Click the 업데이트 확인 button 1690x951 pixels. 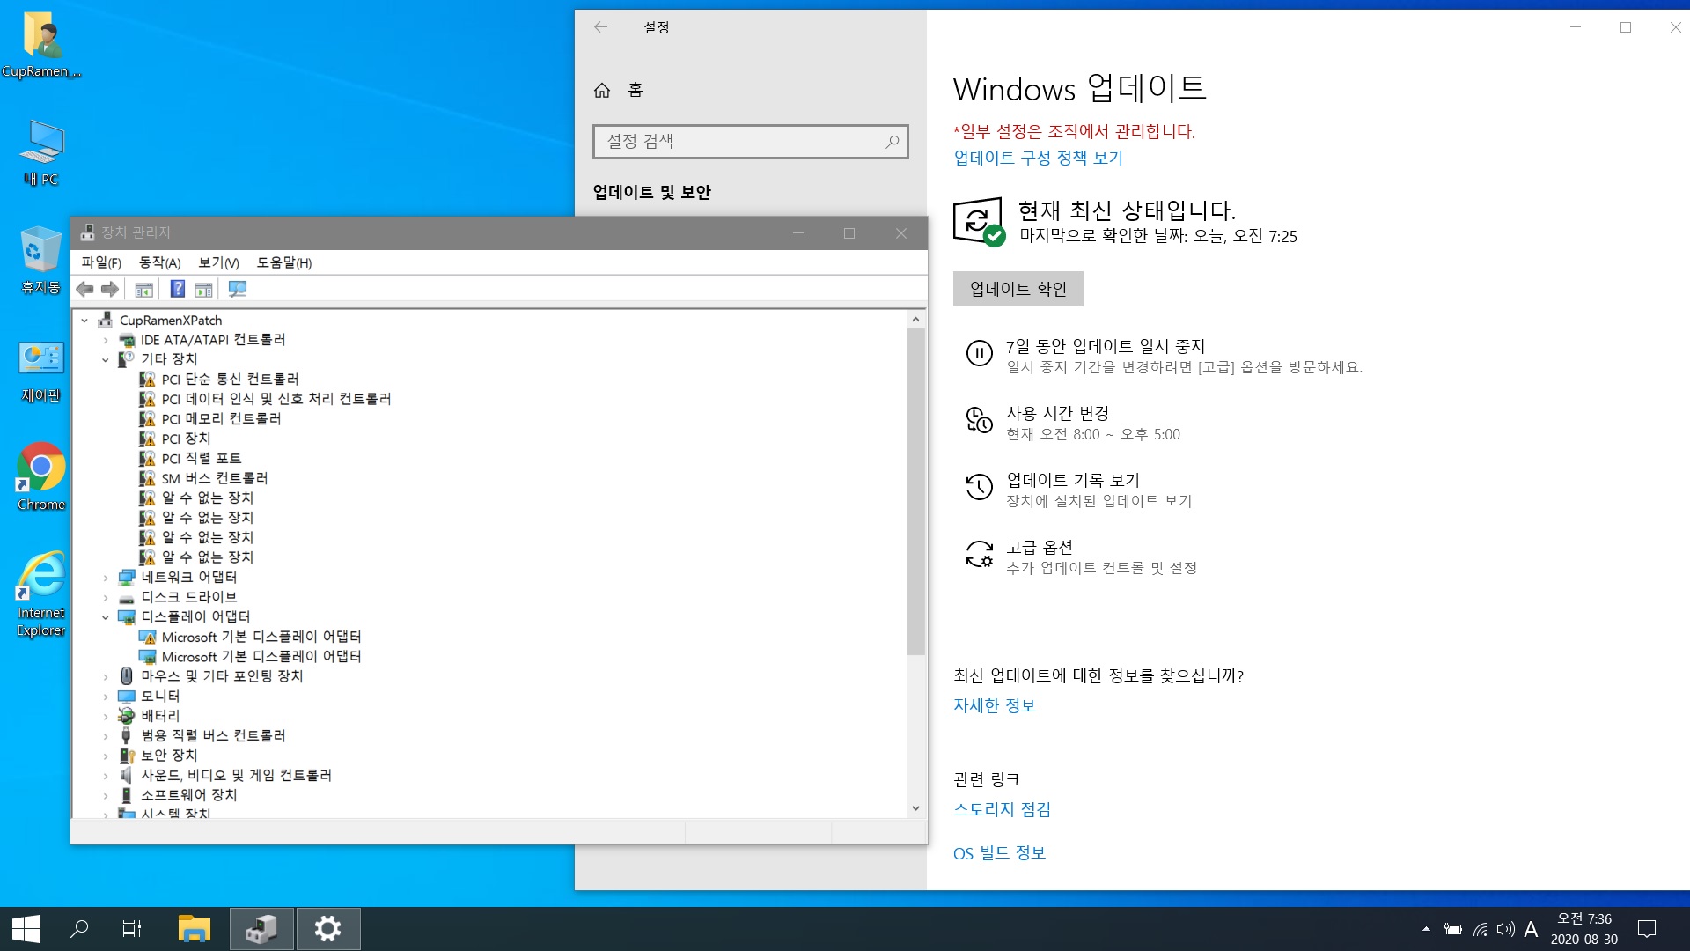pos(1018,289)
